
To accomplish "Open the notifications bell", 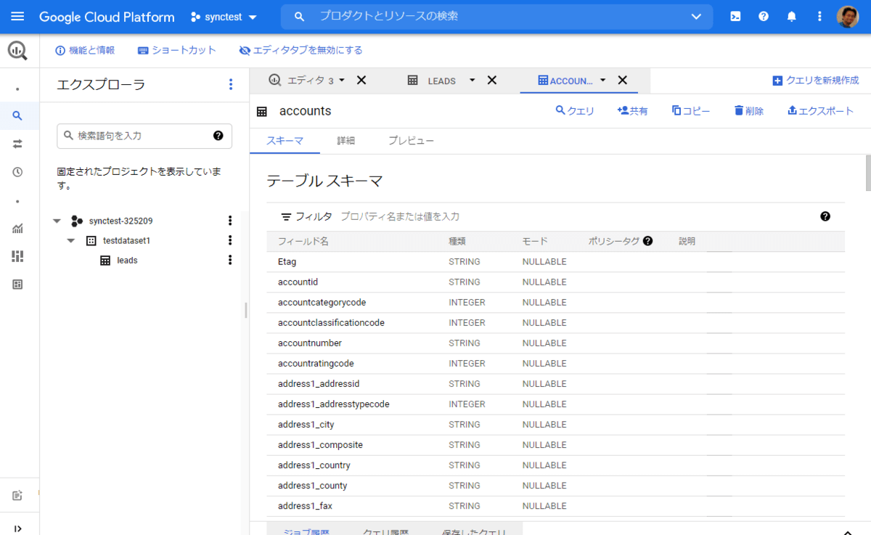I will click(792, 17).
